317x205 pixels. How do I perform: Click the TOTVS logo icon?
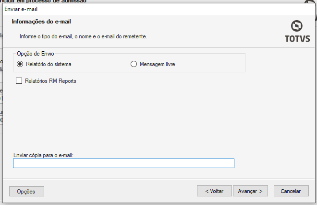tap(297, 26)
